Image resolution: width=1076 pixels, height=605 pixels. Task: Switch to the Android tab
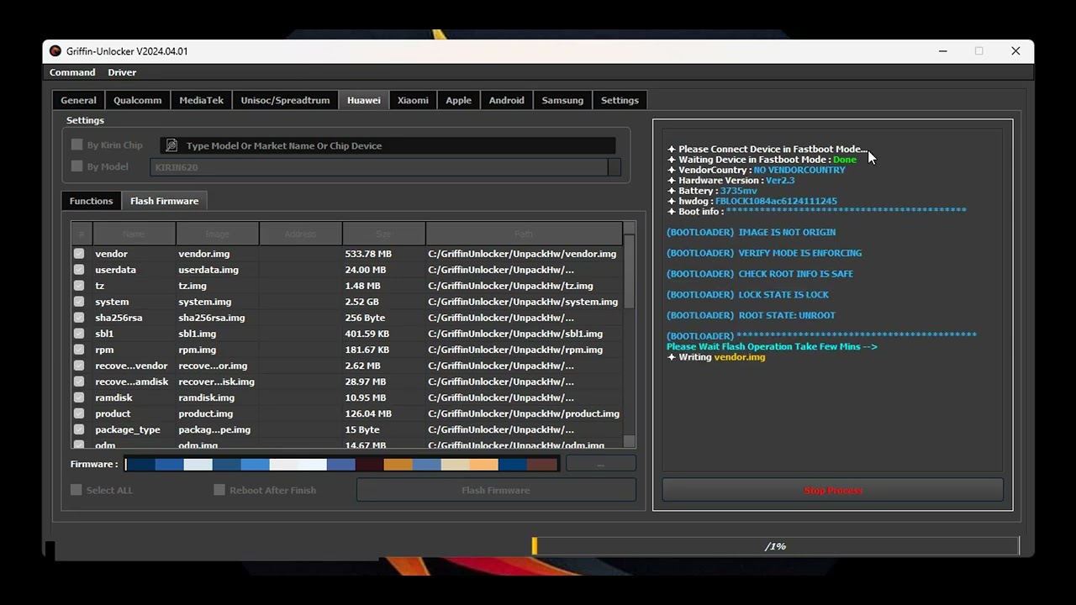(x=507, y=100)
